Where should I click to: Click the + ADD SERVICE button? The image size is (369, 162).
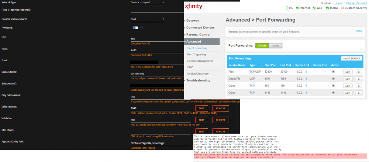coord(352,58)
